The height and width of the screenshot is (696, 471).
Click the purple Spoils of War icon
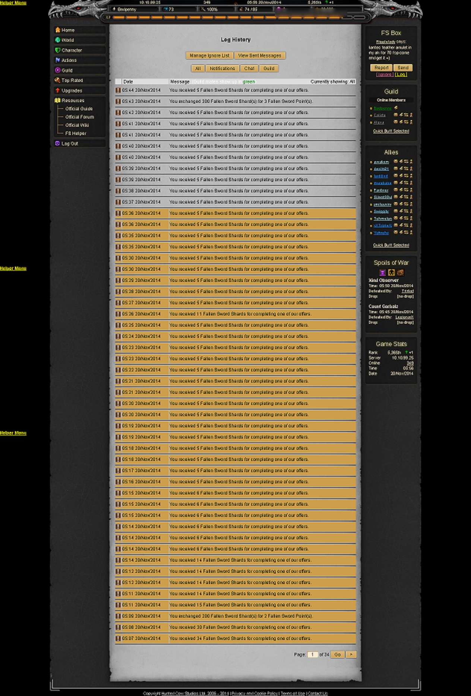pyautogui.click(x=382, y=273)
